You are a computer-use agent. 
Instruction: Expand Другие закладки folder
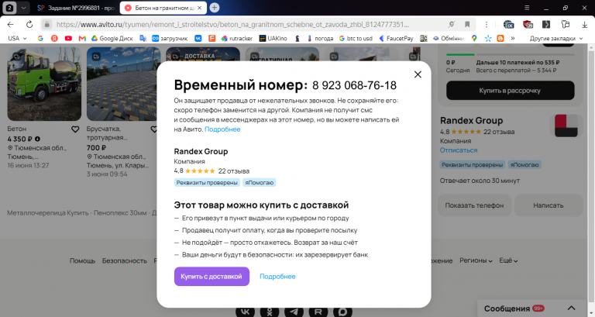coord(556,38)
